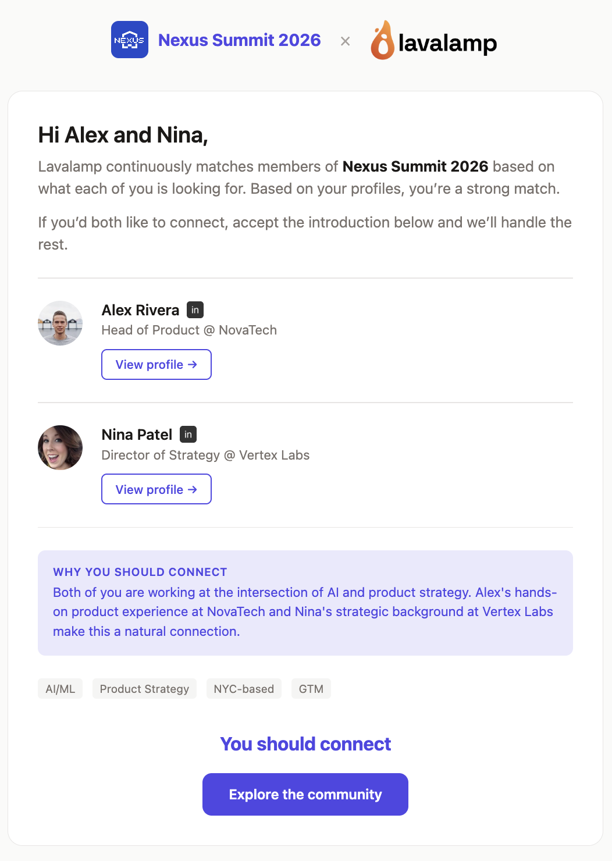Click the lavalamp wordmark text
Screen dimensions: 612x861
448,43
